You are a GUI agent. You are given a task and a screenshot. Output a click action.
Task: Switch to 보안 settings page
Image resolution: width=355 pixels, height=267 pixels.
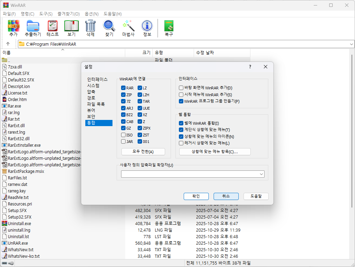pos(91,116)
